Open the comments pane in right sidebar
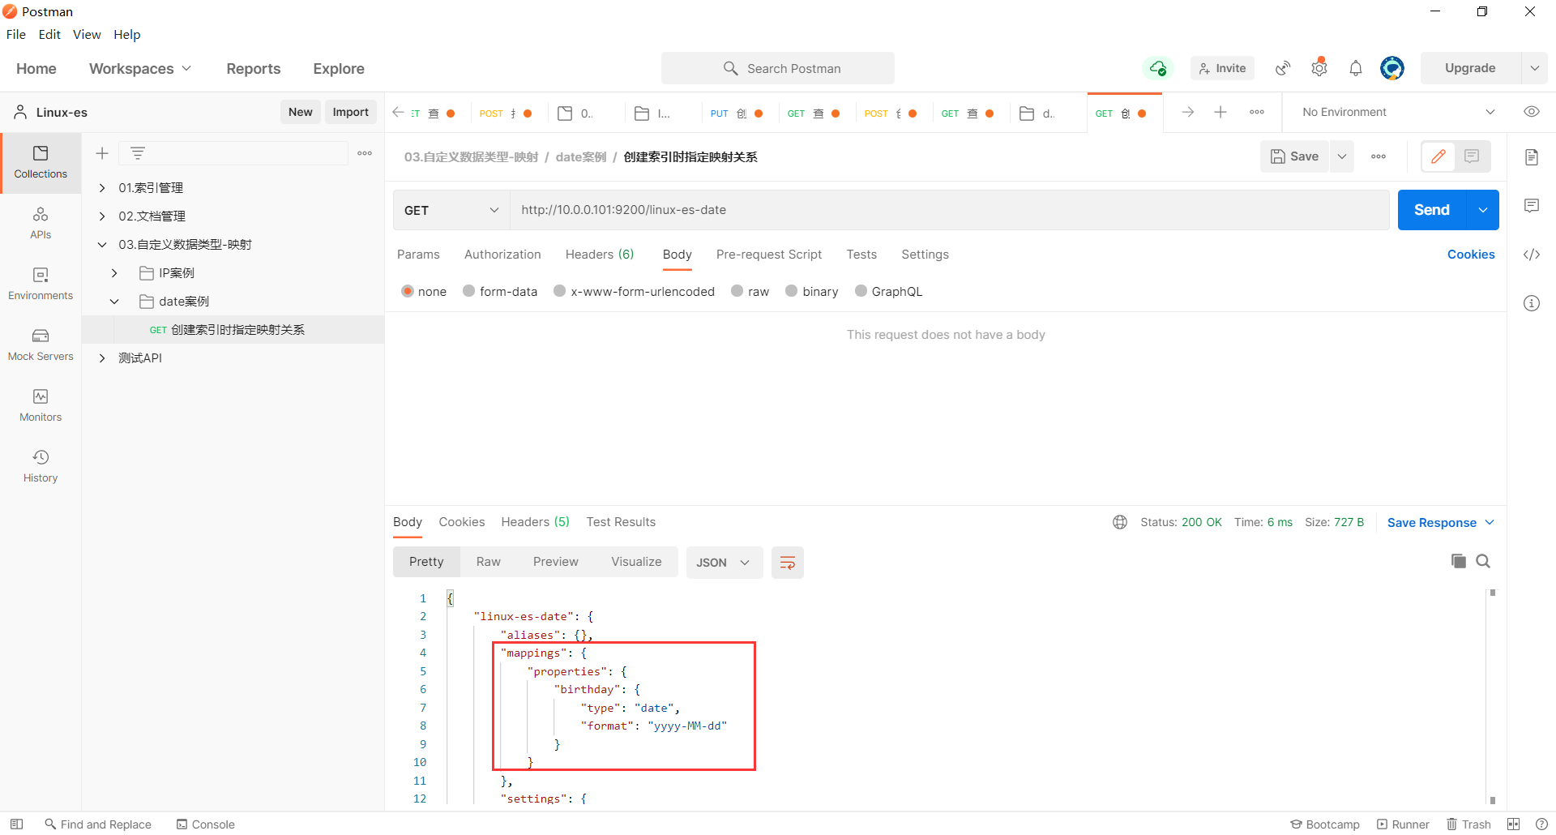This screenshot has width=1556, height=835. pos(1532,206)
